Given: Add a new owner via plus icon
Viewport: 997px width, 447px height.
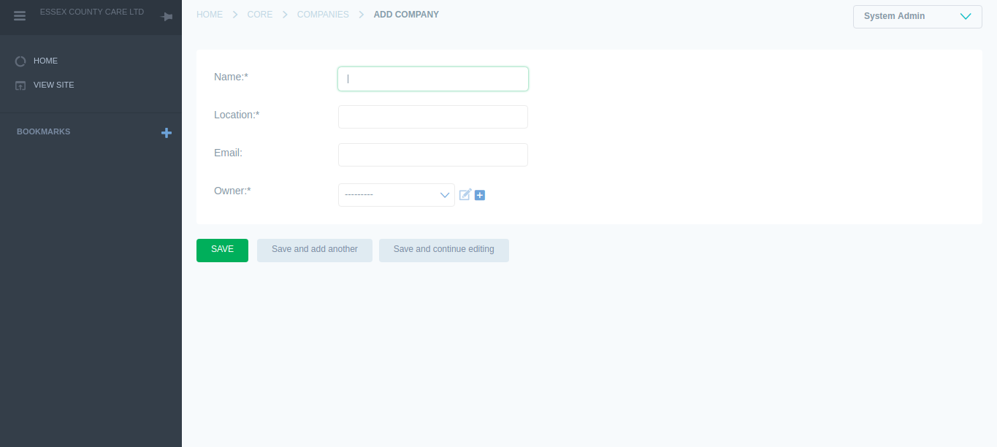Looking at the screenshot, I should tap(480, 195).
